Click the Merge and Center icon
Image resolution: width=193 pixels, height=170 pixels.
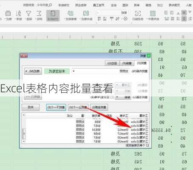click(153, 14)
